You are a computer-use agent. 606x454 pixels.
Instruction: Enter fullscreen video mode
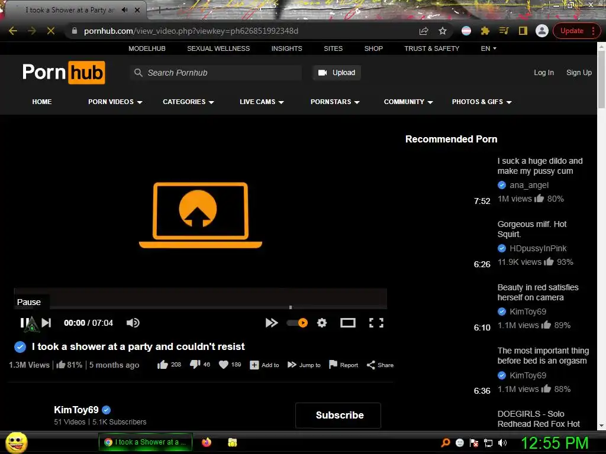tap(376, 323)
